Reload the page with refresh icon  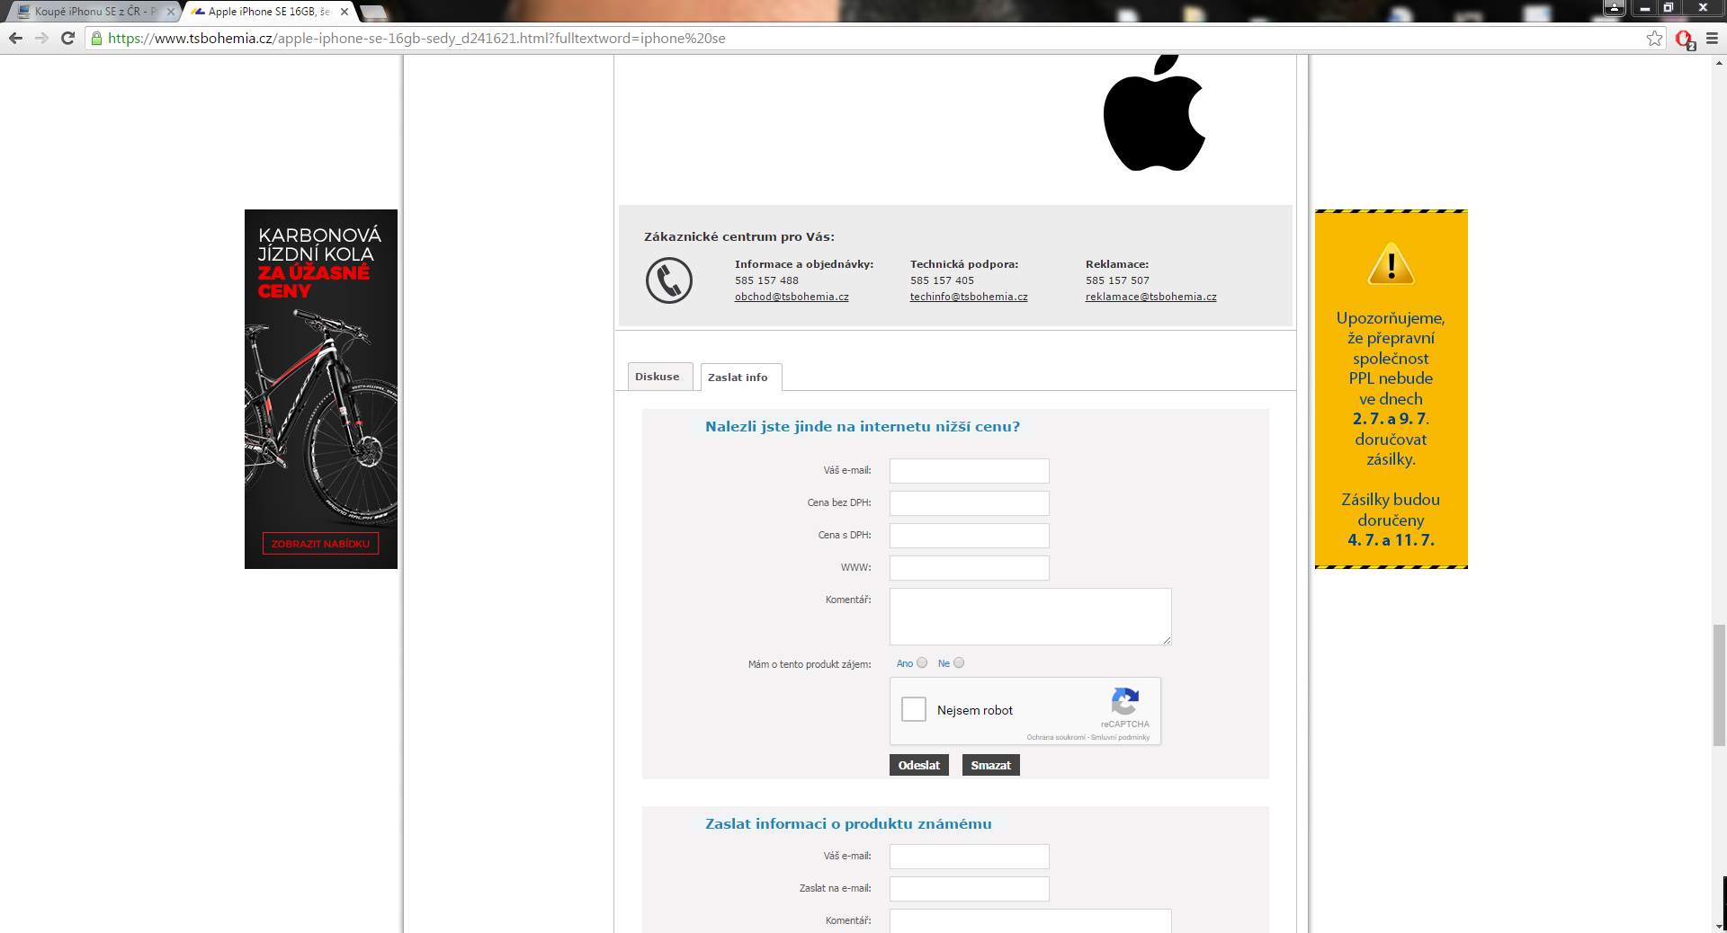click(67, 38)
